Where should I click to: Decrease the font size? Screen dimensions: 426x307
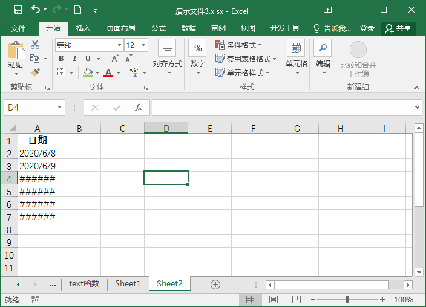tap(128, 59)
